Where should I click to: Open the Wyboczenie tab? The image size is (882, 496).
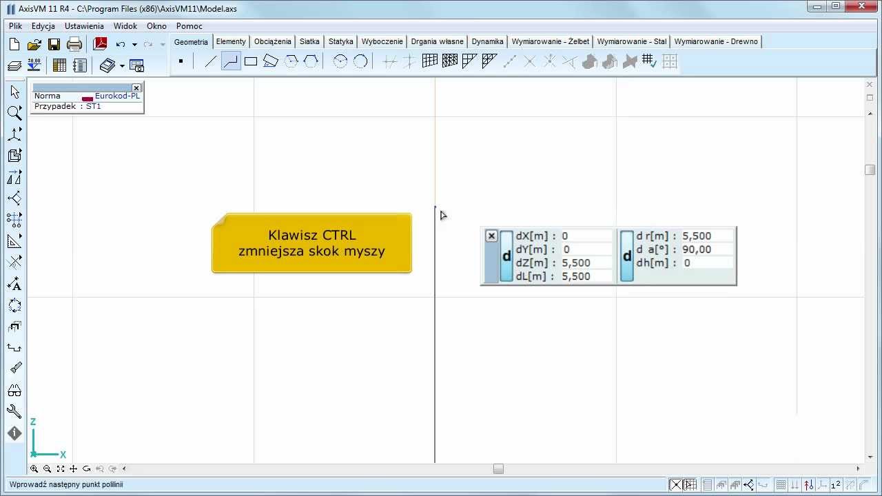tap(382, 41)
